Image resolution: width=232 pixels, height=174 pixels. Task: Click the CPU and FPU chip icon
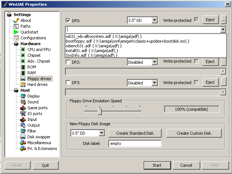point(23,50)
